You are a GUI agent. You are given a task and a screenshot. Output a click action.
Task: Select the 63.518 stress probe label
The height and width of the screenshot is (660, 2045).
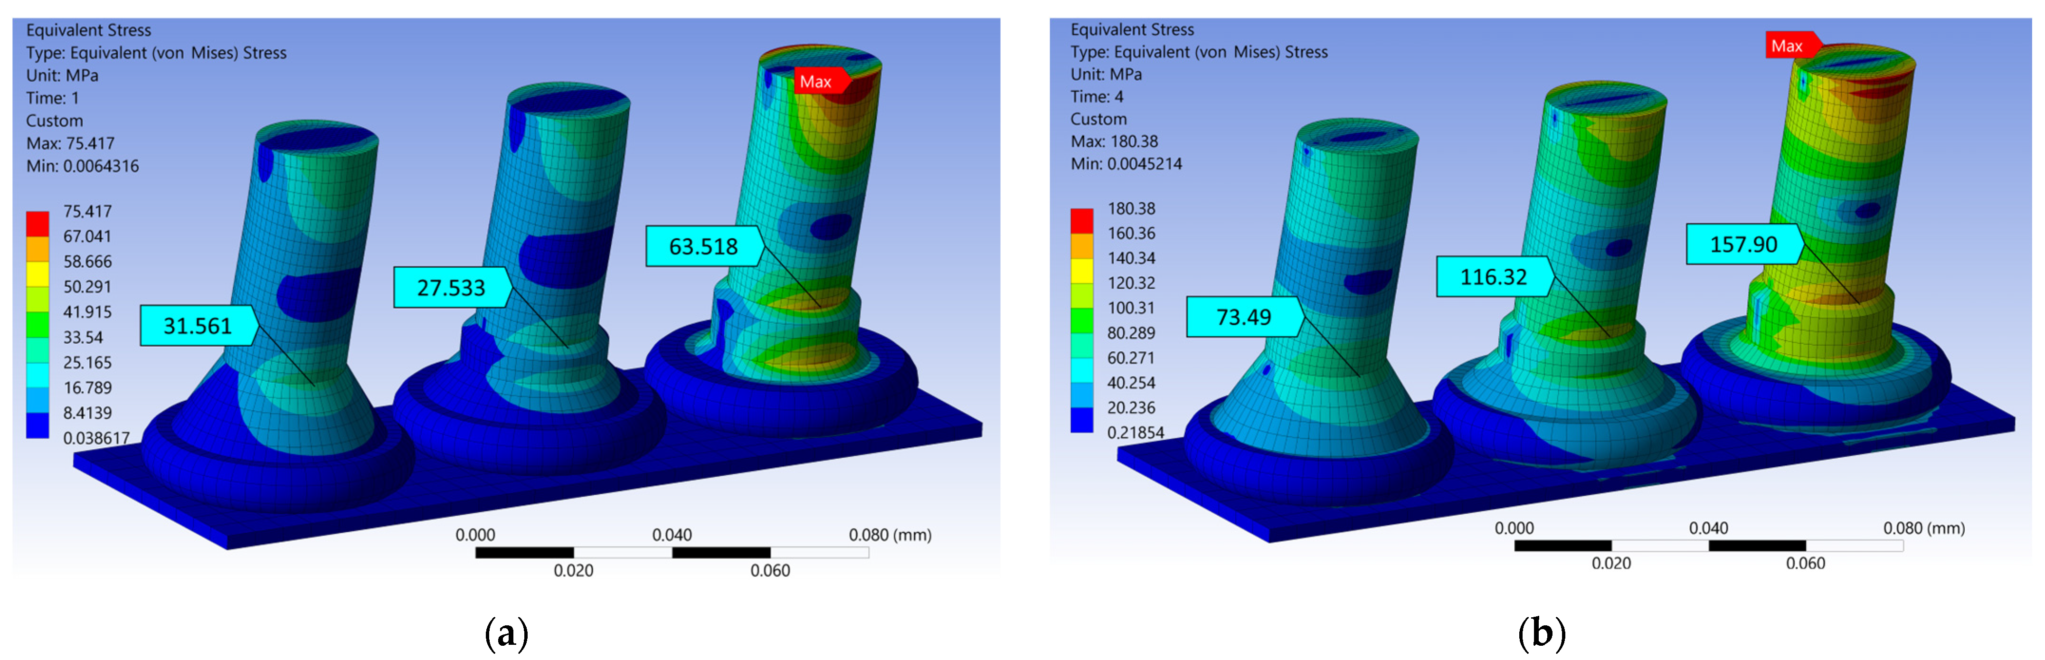pyautogui.click(x=703, y=247)
